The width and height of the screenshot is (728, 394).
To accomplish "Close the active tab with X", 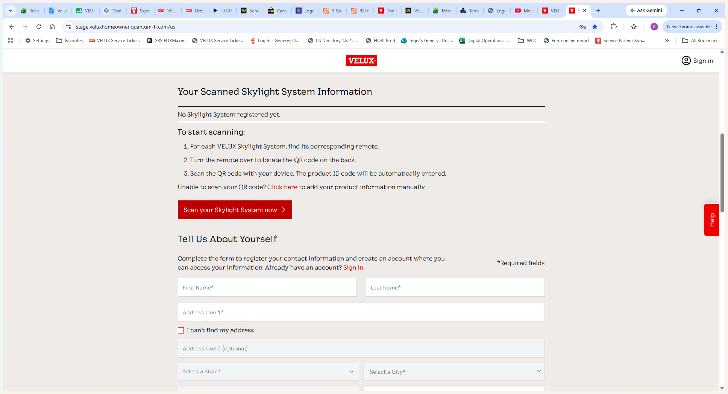I will coord(585,11).
